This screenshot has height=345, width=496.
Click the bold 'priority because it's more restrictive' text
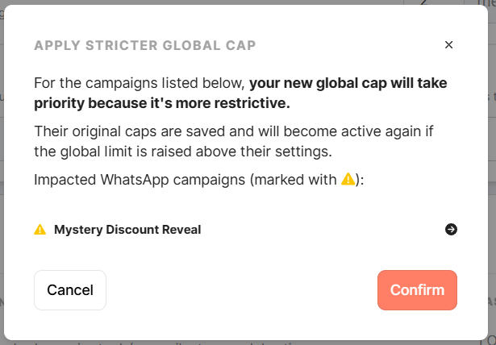161,103
